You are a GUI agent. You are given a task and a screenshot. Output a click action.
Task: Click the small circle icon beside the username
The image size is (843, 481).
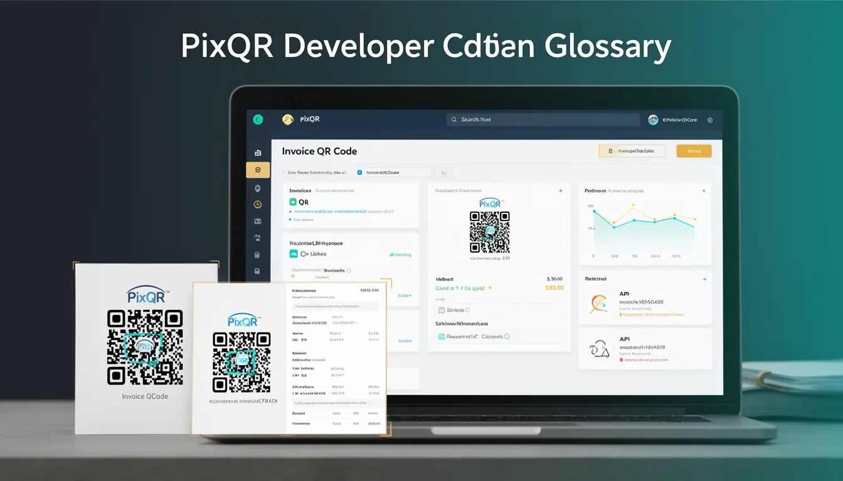tap(710, 120)
